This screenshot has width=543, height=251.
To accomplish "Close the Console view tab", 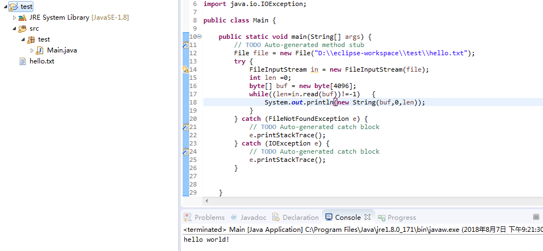I will pyautogui.click(x=368, y=218).
